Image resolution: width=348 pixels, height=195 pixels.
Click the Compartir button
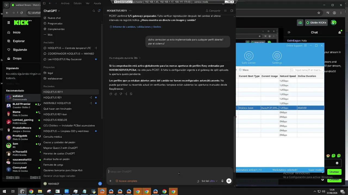(x=213, y=11)
